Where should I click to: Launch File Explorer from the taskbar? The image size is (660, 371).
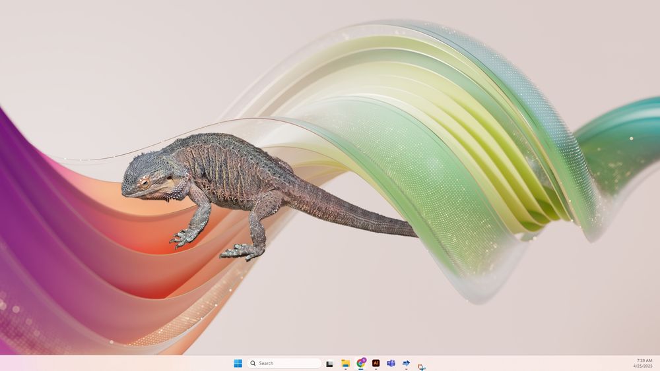[x=346, y=364]
